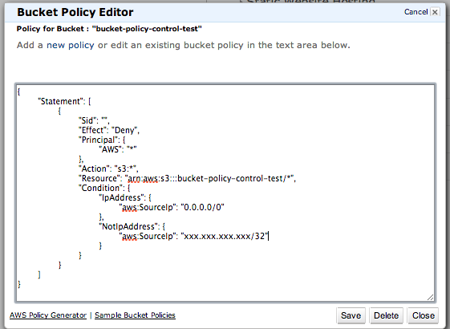Click the Delete button
450x329 pixels.
tap(387, 315)
